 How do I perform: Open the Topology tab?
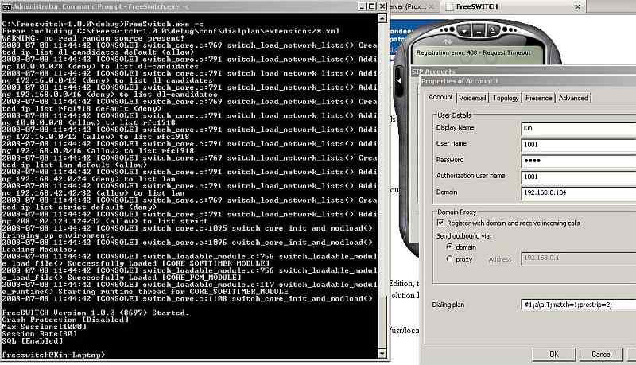(x=505, y=98)
